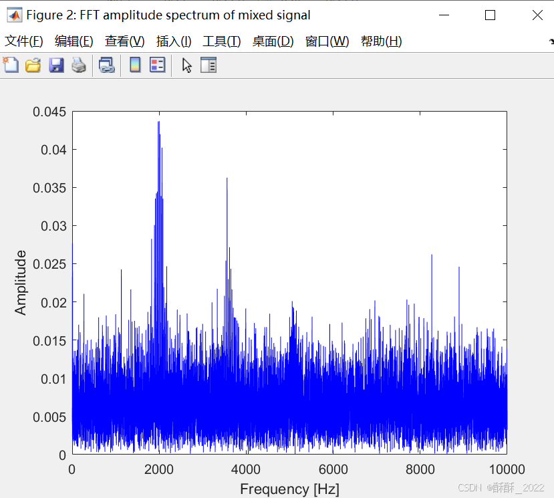Open the 工具(T) menu
This screenshot has width=554, height=498.
(221, 41)
